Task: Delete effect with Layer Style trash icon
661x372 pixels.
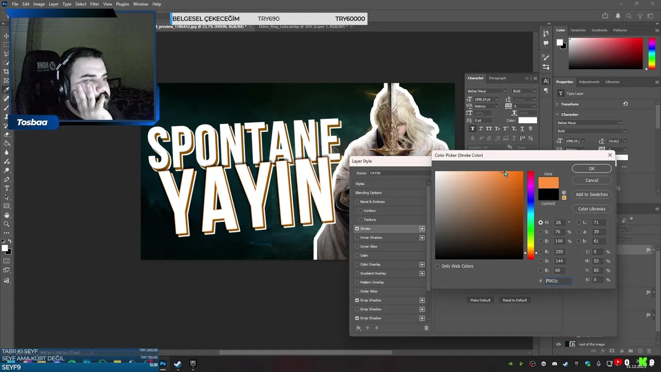Action: [x=426, y=328]
